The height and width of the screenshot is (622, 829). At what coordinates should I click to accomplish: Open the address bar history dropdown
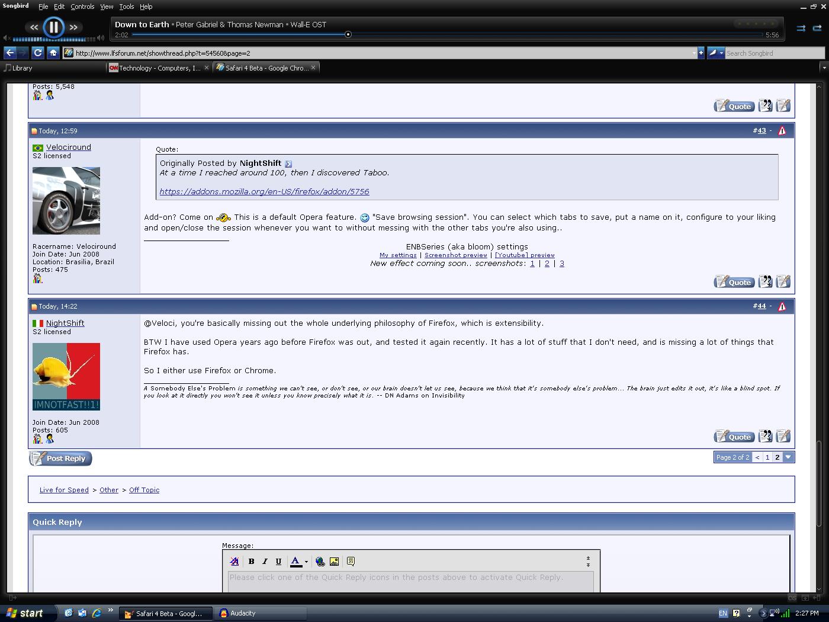coord(694,53)
